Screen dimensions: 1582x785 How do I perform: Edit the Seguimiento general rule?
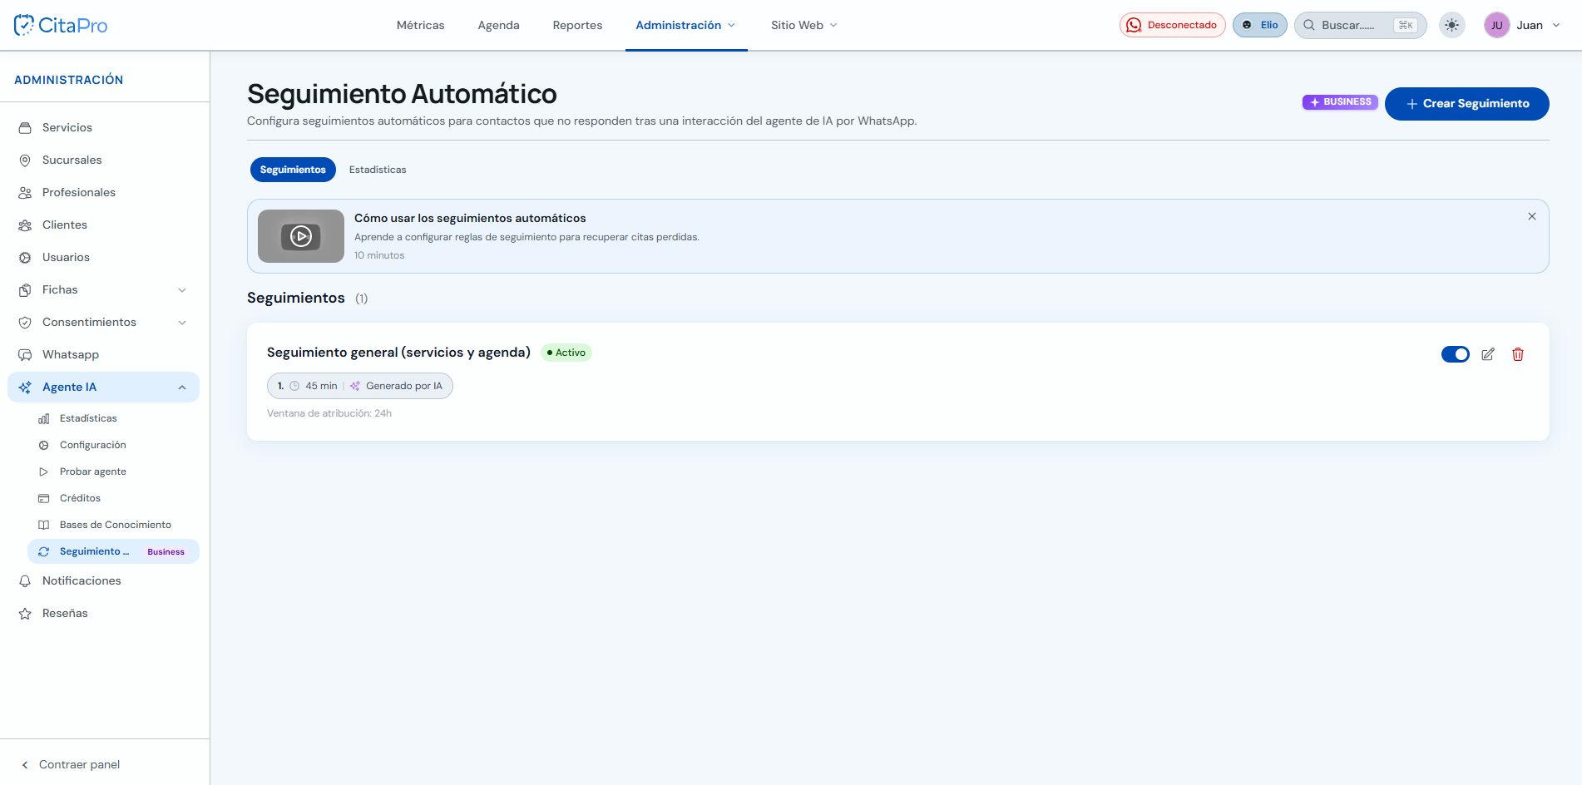click(1488, 354)
